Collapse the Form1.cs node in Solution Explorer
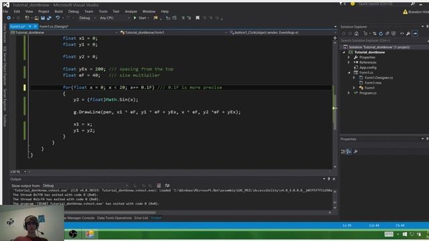 point(349,73)
